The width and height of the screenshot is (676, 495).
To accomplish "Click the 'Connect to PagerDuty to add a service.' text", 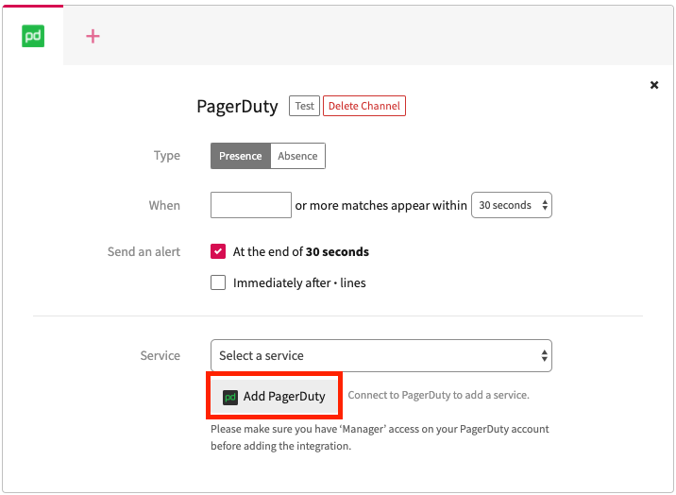I will tap(438, 395).
